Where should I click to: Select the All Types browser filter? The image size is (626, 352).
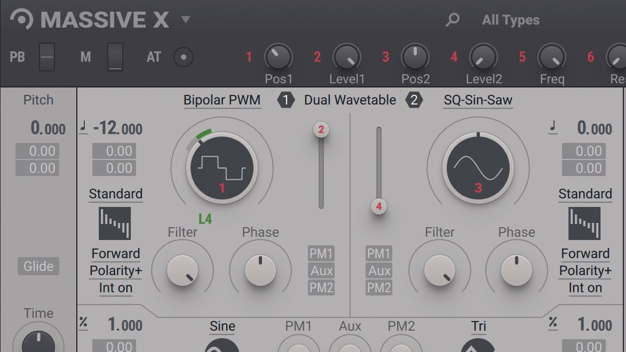pyautogui.click(x=510, y=20)
